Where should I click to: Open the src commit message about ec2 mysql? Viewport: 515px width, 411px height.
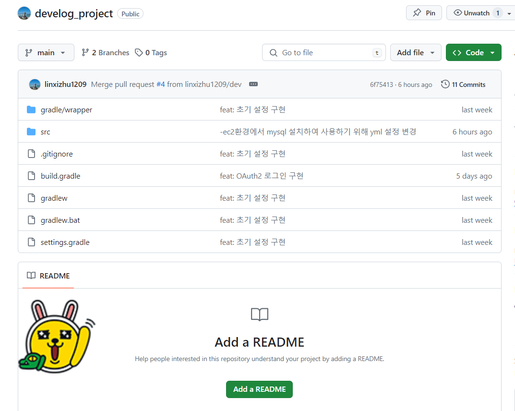tap(318, 132)
